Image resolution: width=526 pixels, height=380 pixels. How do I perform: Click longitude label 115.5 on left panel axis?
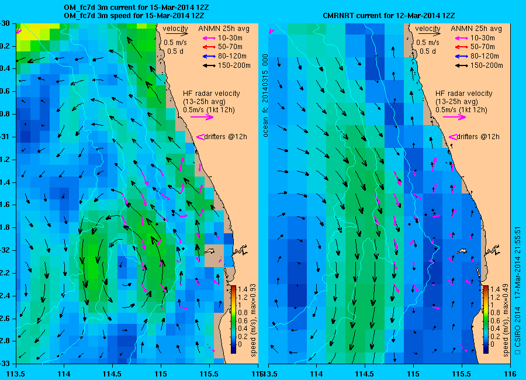[209, 374]
